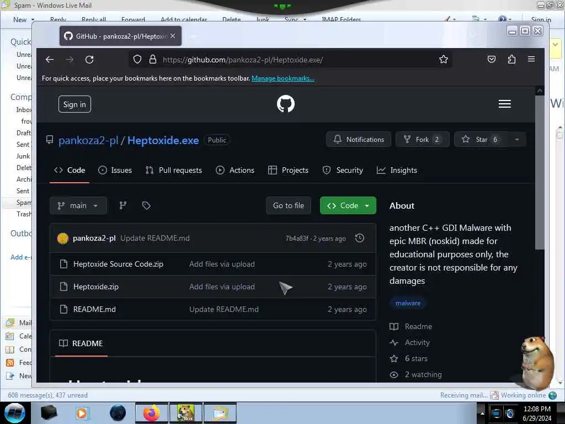Viewport: 565px width, 424px height.
Task: Click the system tray clock
Action: [x=537, y=414]
